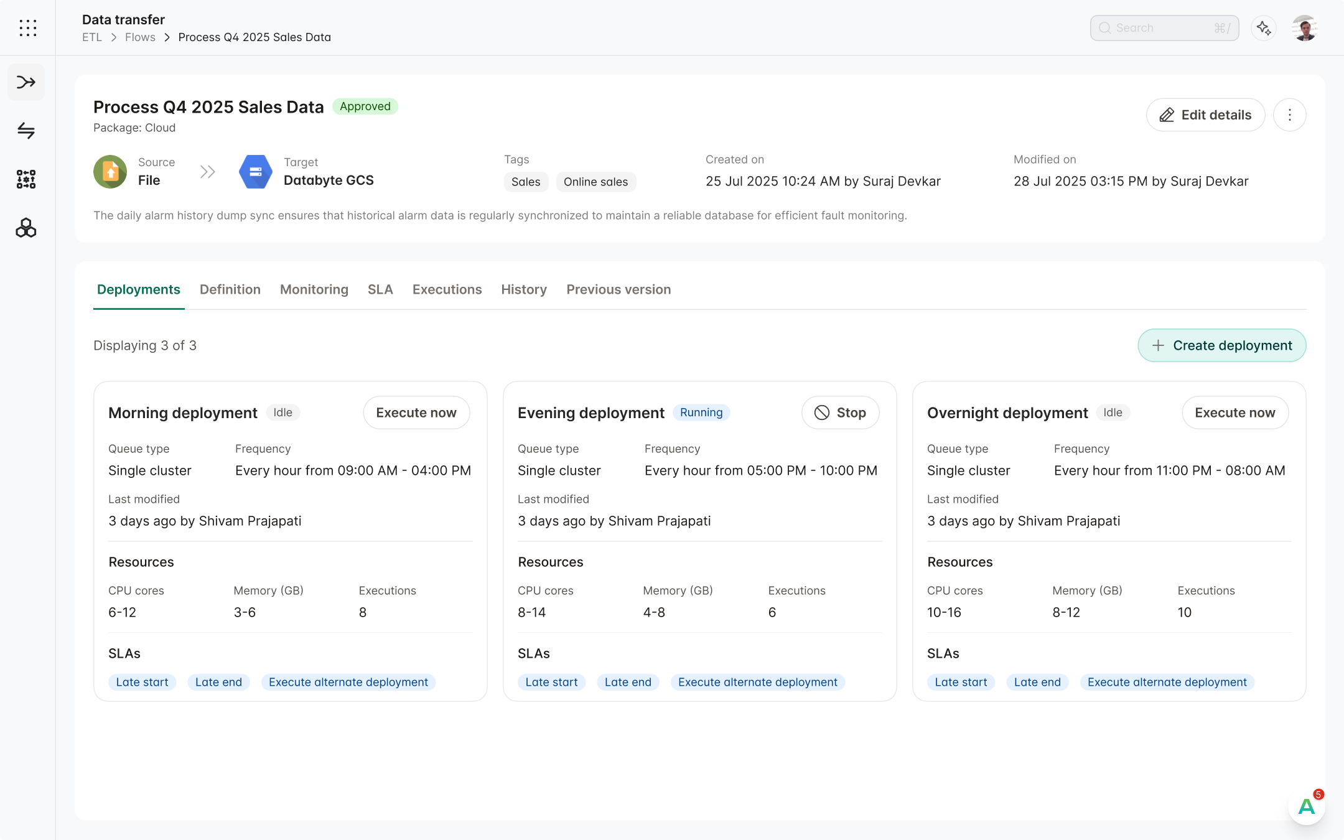Go to ETL breadcrumb
This screenshot has width=1344, height=840.
pos(92,37)
